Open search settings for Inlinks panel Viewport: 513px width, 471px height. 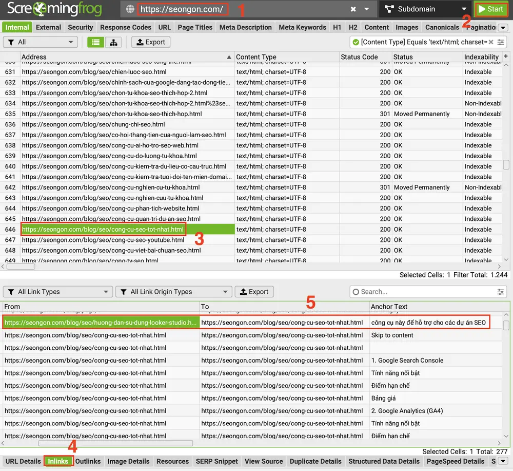click(x=501, y=292)
